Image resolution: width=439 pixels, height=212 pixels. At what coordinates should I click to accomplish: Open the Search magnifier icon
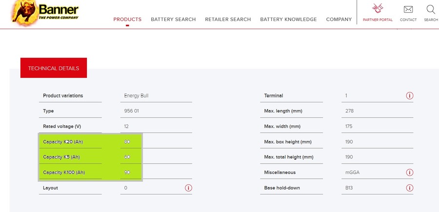pyautogui.click(x=431, y=10)
